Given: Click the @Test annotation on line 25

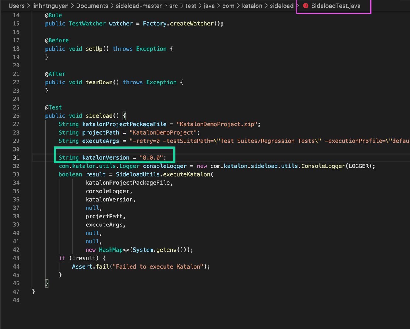Looking at the screenshot, I should click(x=54, y=107).
